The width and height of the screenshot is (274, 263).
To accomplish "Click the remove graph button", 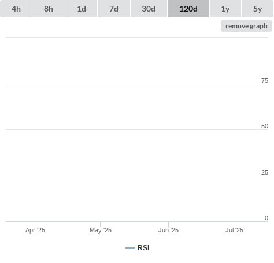I will coord(246,26).
